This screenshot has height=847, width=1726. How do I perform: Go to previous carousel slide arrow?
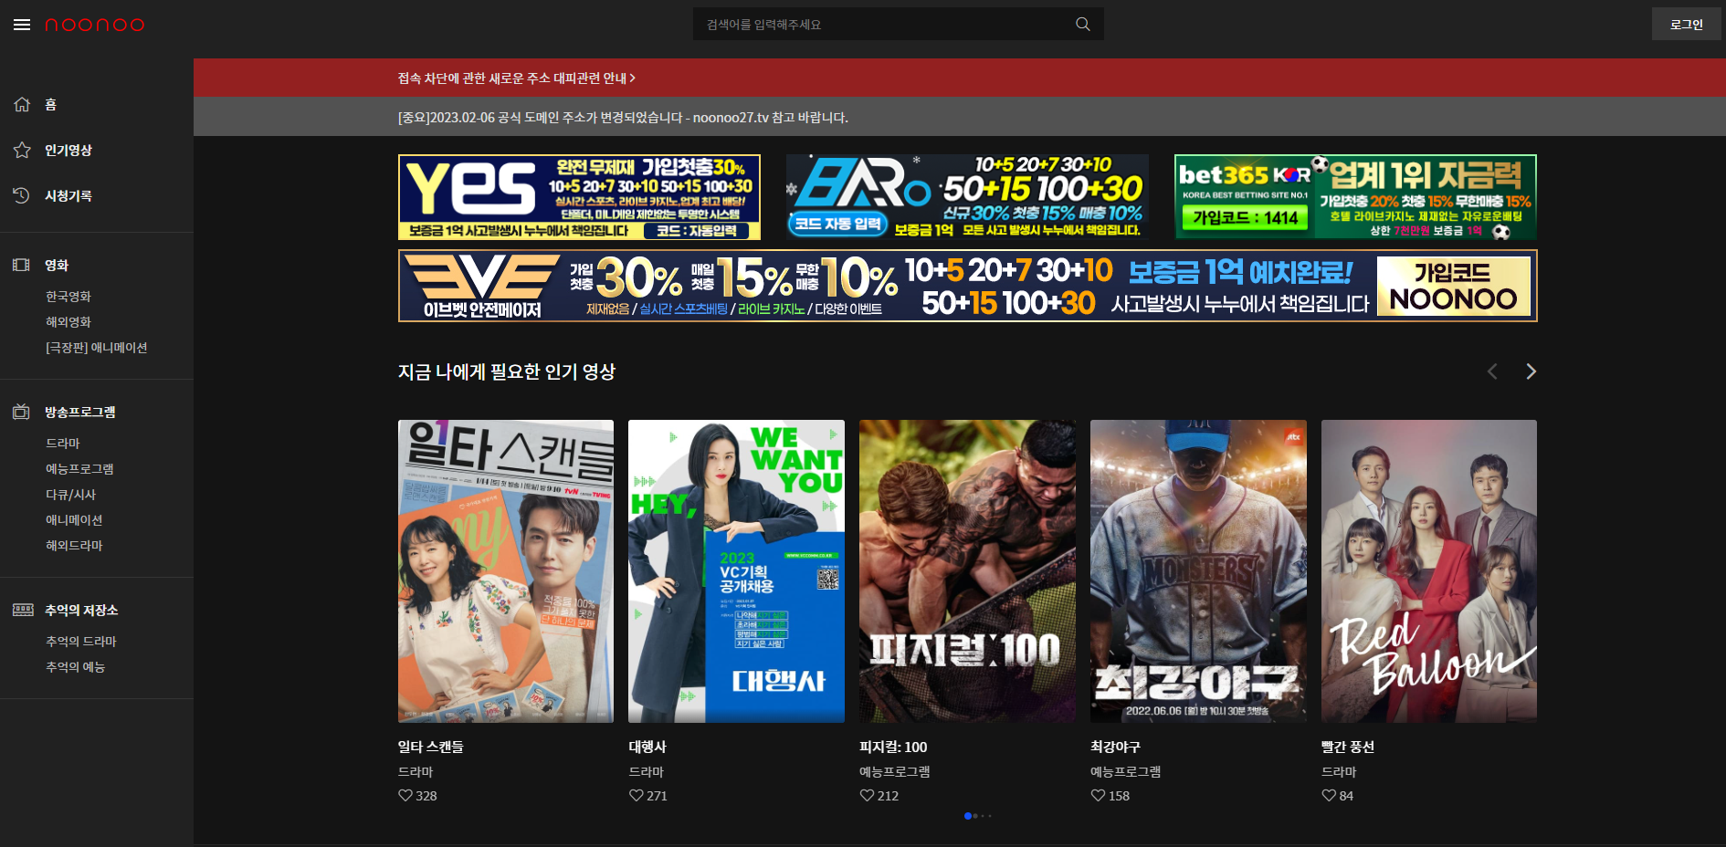[1492, 371]
